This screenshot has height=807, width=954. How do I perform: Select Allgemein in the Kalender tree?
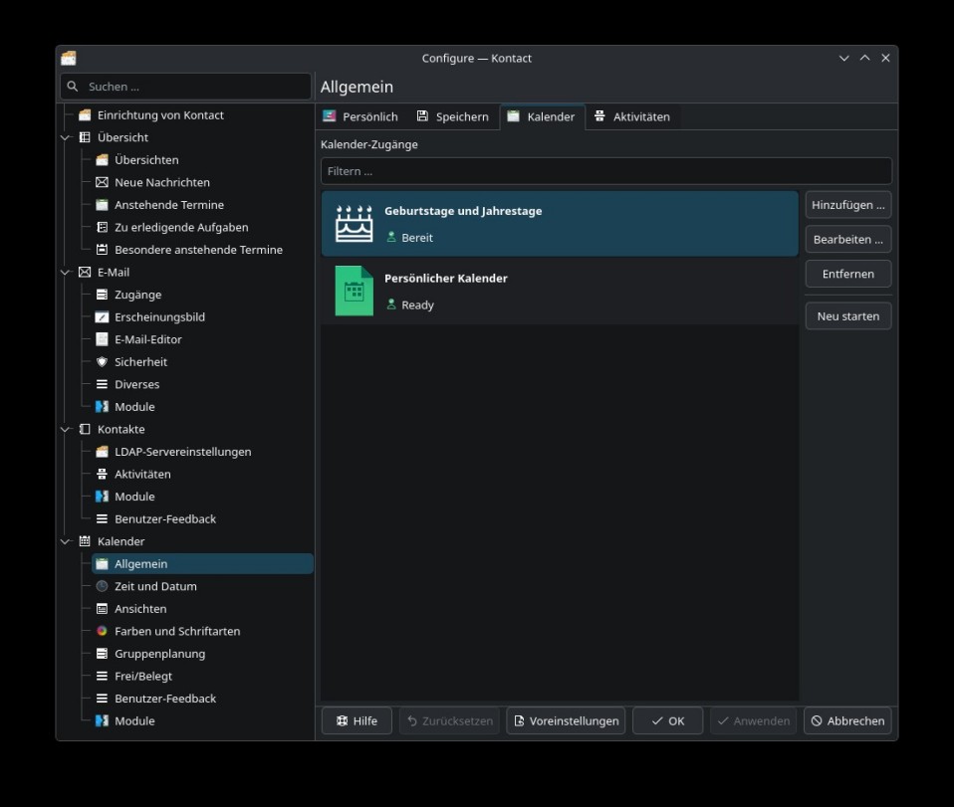[x=202, y=564]
